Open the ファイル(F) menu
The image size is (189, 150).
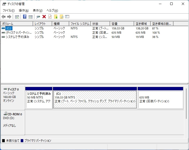tap(9, 11)
